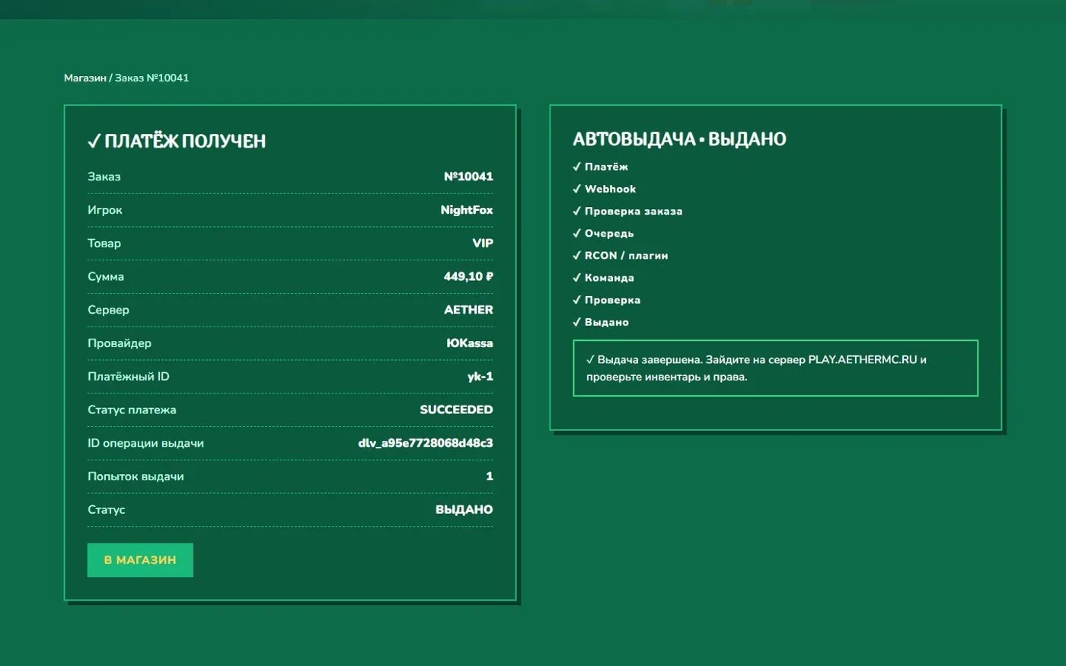This screenshot has width=1066, height=666.
Task: Click the order number value №10041
Action: click(x=468, y=177)
